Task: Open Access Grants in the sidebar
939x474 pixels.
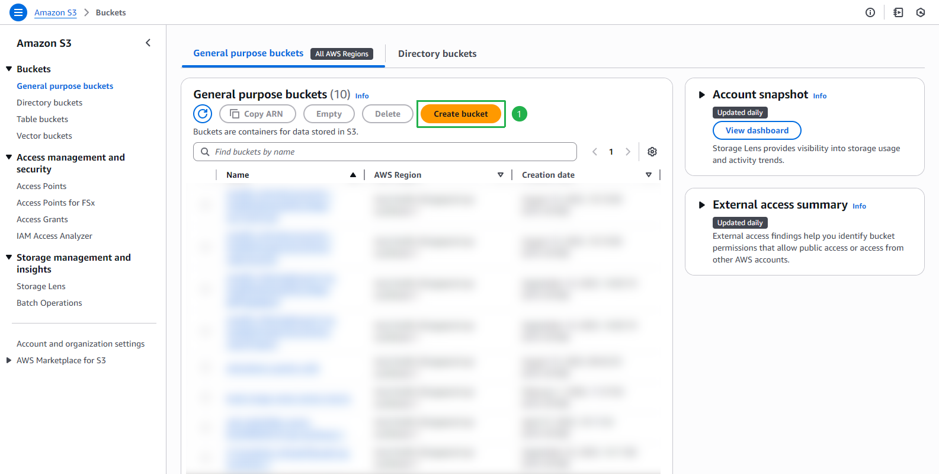Action: coord(43,219)
